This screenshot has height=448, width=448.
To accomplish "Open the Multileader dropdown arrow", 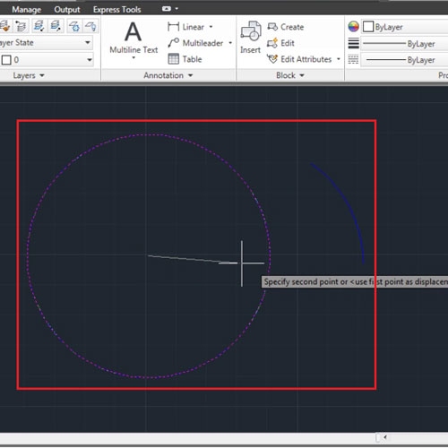I will (x=230, y=43).
